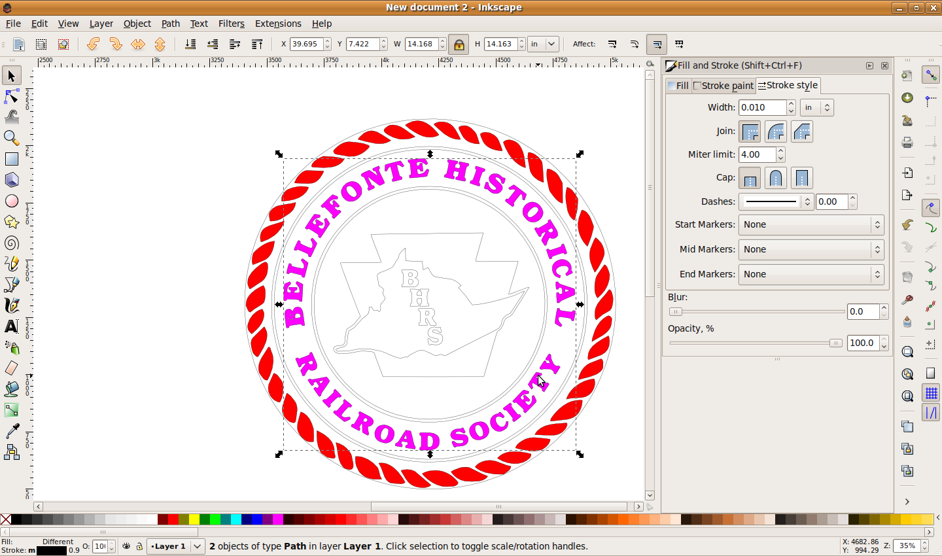This screenshot has height=556, width=942.
Task: Select the Color dropper tool
Action: (x=12, y=431)
